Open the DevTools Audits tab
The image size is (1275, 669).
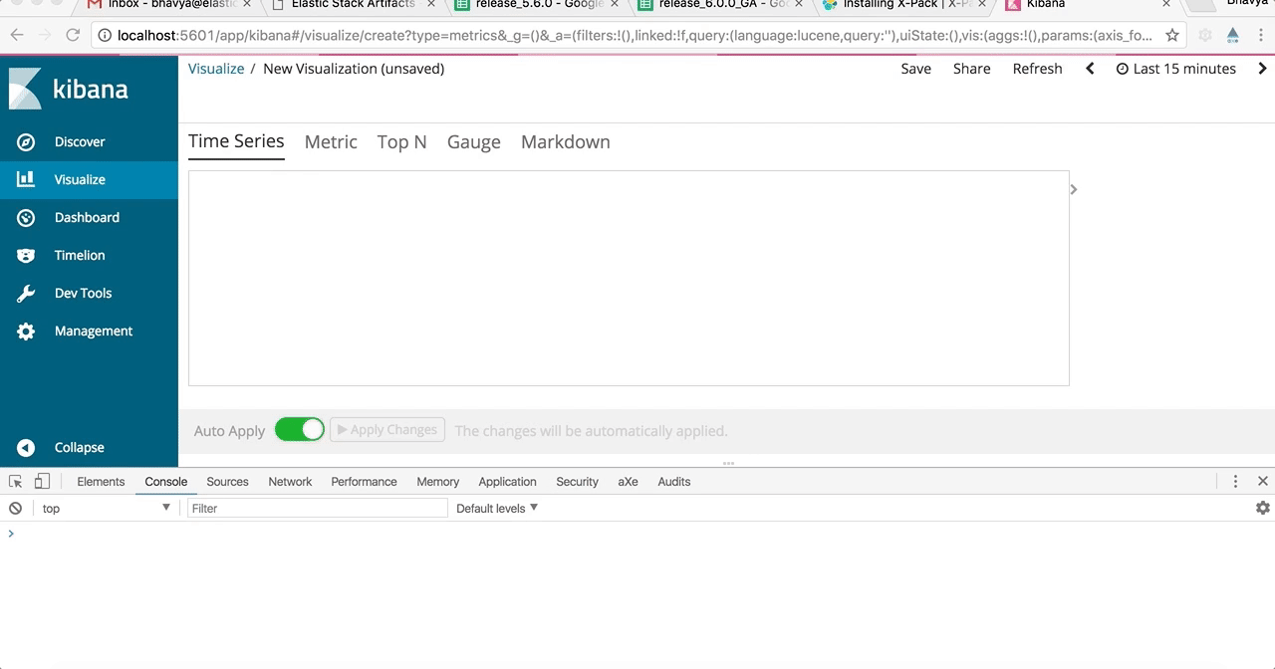(674, 482)
